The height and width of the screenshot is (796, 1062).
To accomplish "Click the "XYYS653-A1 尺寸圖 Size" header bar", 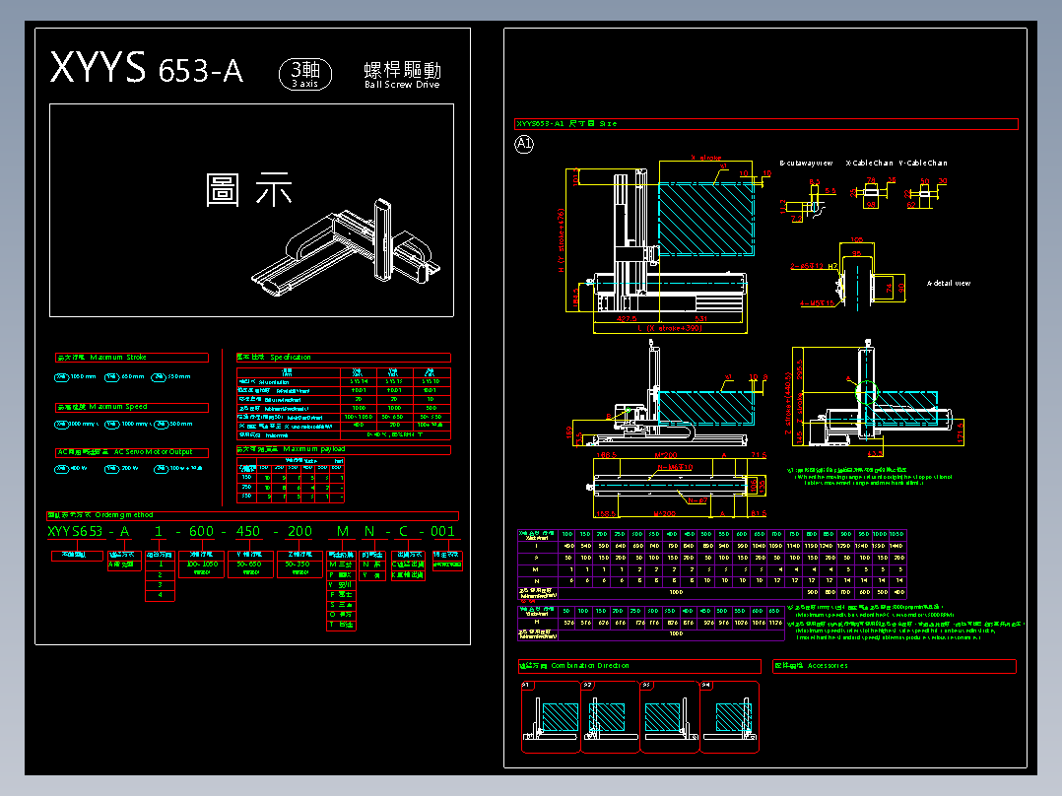I will pyautogui.click(x=766, y=124).
